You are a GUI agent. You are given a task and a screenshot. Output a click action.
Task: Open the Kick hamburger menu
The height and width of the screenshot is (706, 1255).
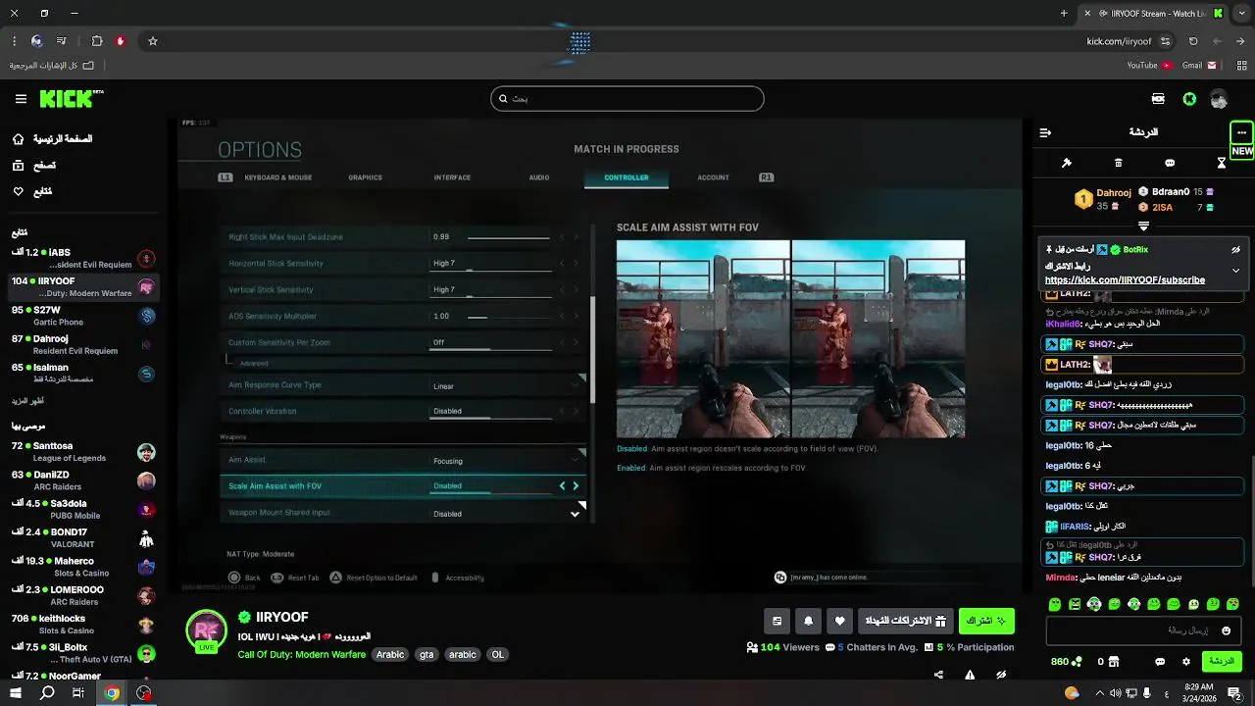(21, 99)
